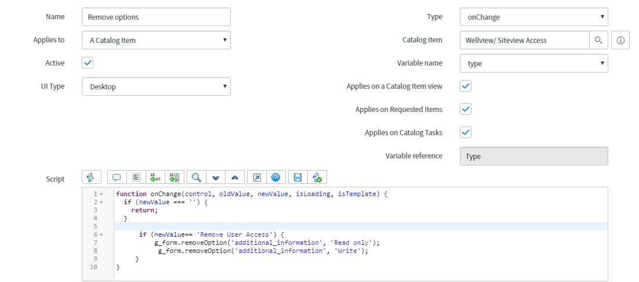Click the Applies to label
Screen dimensions: 639x282
click(49, 40)
